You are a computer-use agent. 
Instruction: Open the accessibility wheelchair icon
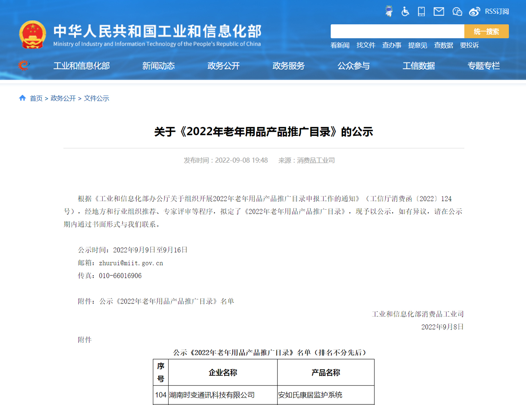click(405, 11)
